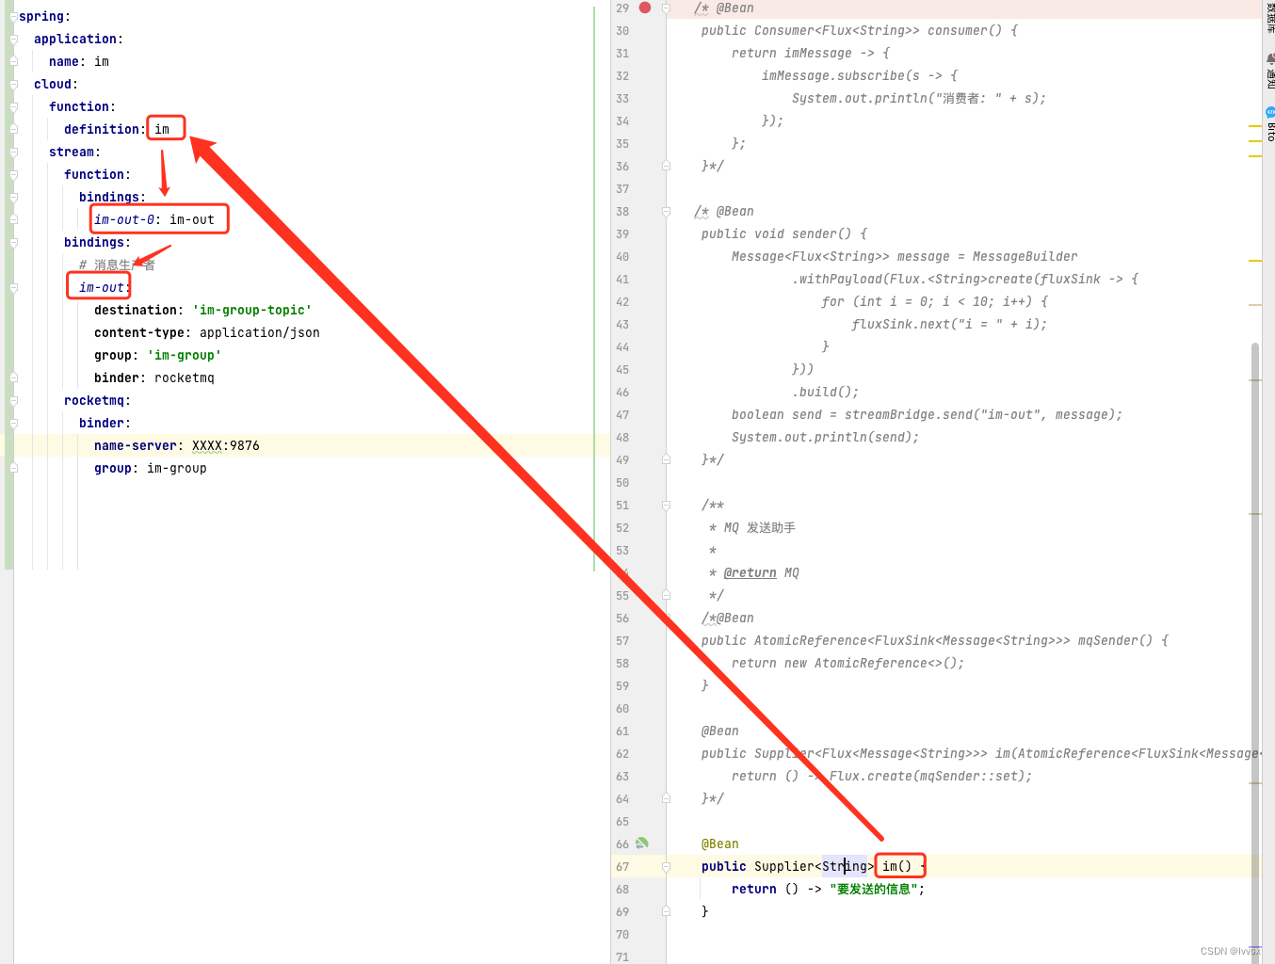This screenshot has width=1275, height=964.
Task: Click line number 62 in the gutter
Action: tap(622, 754)
